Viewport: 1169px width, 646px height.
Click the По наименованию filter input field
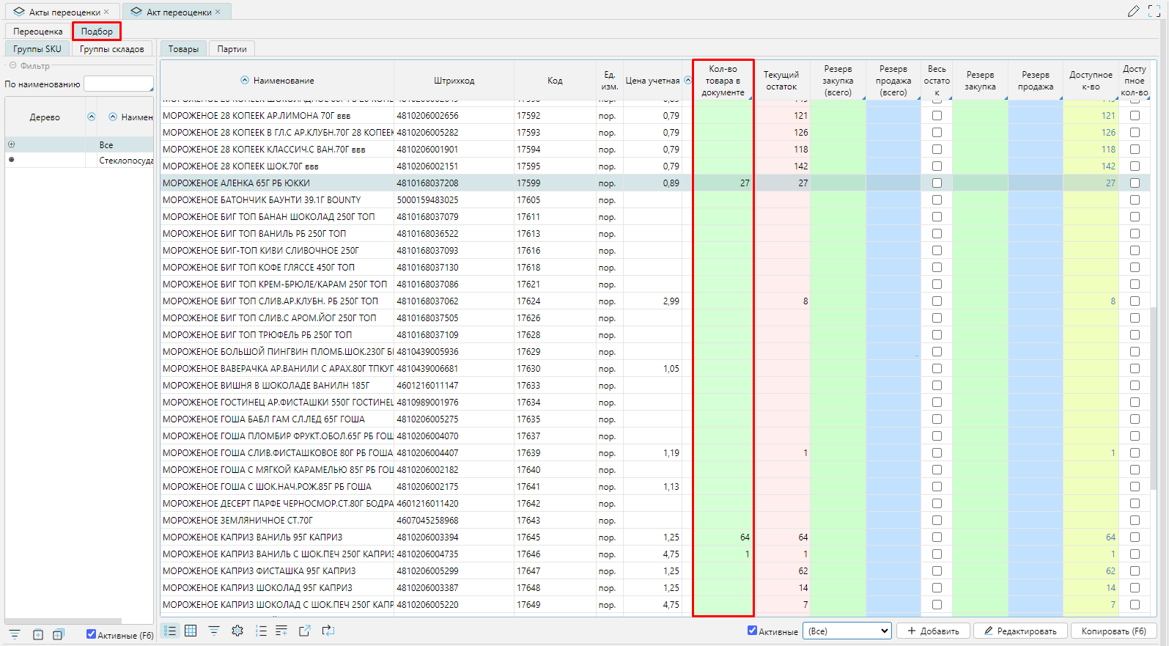pos(118,84)
